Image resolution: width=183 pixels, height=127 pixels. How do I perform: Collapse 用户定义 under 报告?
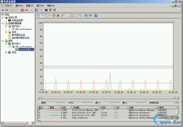pos(6,44)
